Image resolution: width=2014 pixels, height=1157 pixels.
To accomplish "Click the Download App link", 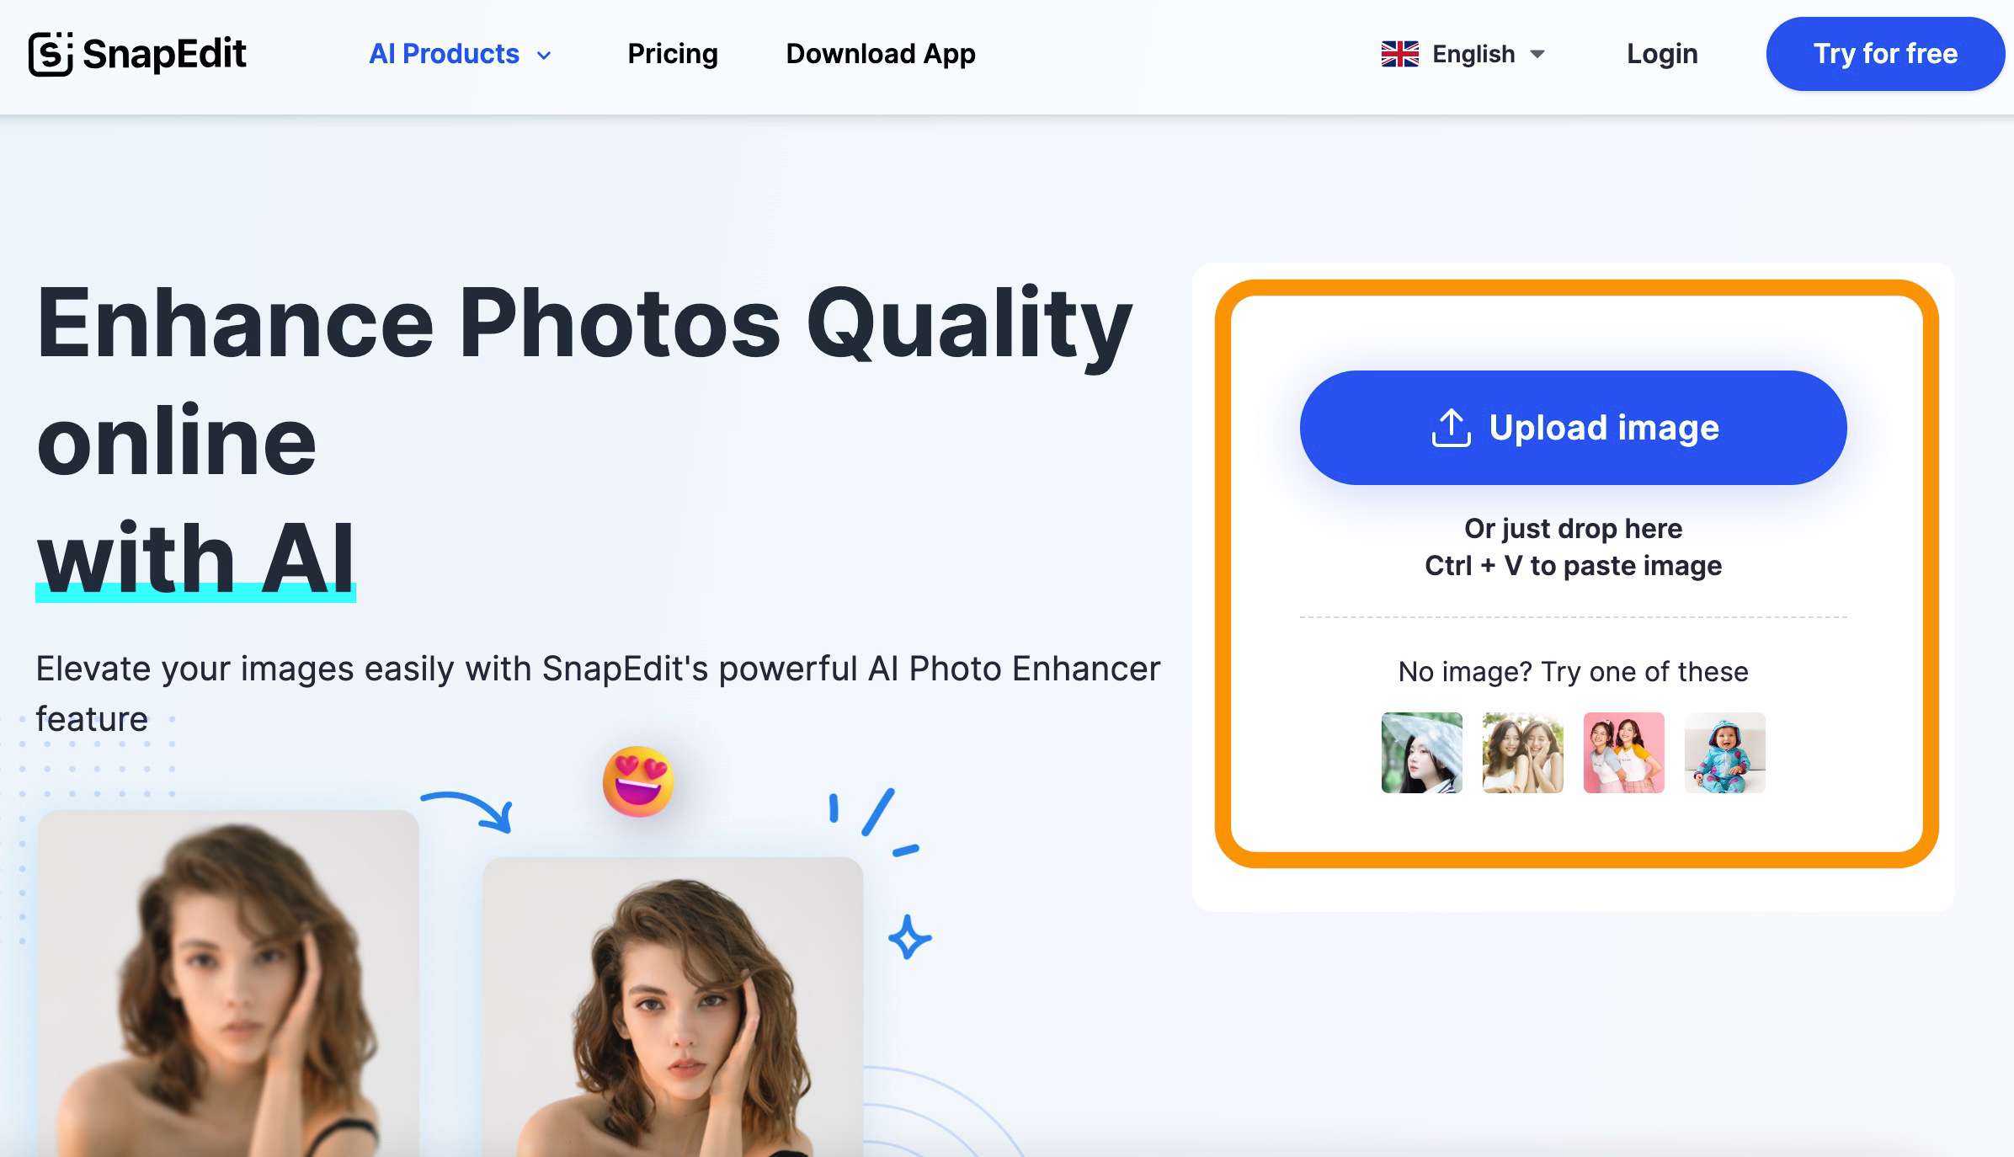I will point(880,52).
